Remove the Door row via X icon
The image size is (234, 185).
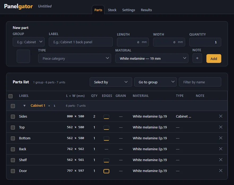coord(220,170)
